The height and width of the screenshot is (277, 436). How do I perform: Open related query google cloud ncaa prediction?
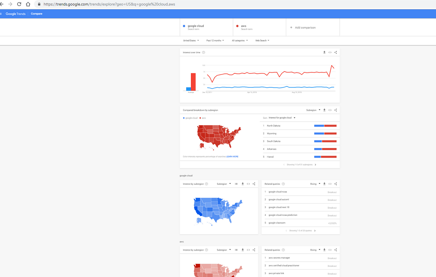click(283, 215)
